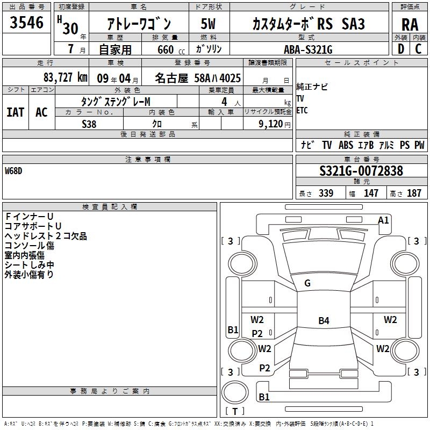The width and height of the screenshot is (430, 430).
Task: Select the mileage 83,727 km
Action: pos(65,77)
